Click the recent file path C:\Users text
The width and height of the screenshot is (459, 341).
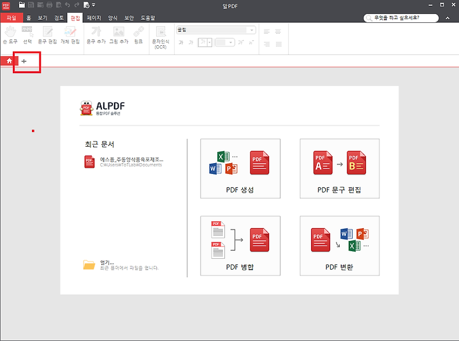click(x=131, y=165)
